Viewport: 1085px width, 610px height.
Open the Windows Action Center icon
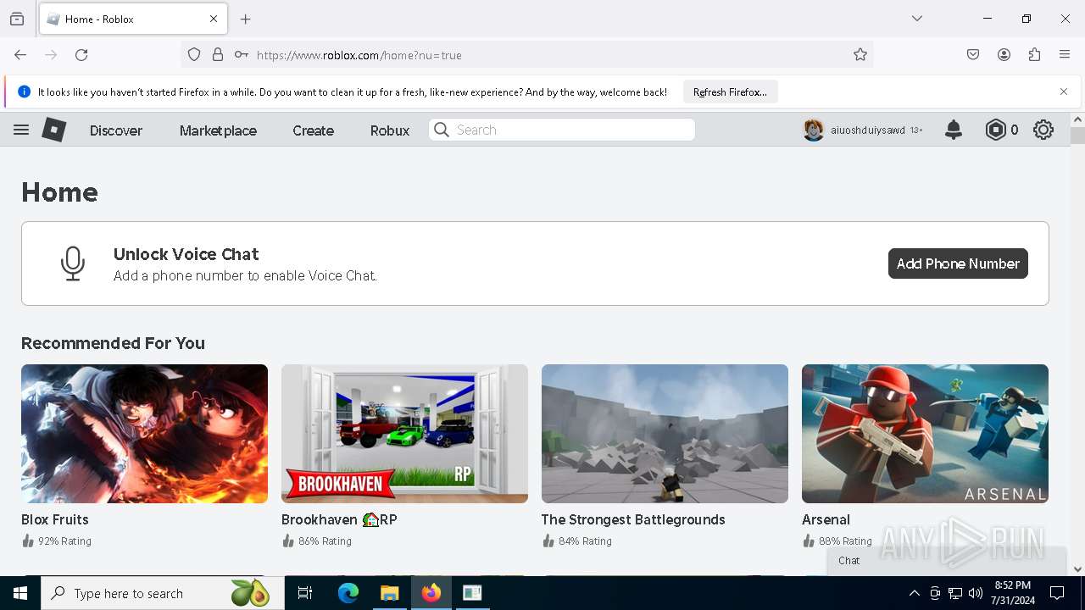click(1057, 593)
